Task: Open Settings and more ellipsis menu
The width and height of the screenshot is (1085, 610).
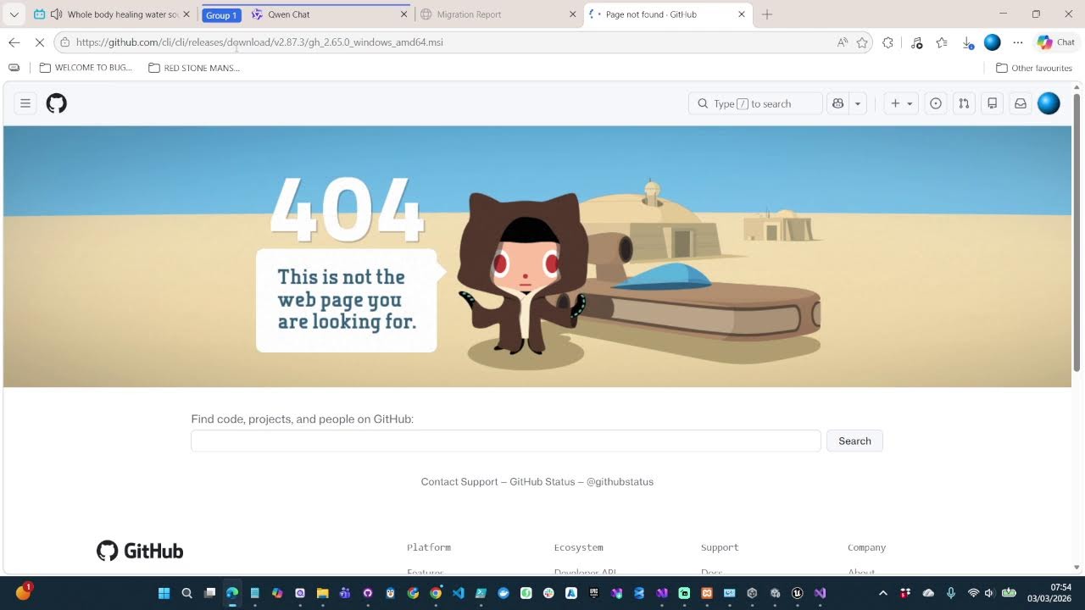Action: tap(1018, 42)
